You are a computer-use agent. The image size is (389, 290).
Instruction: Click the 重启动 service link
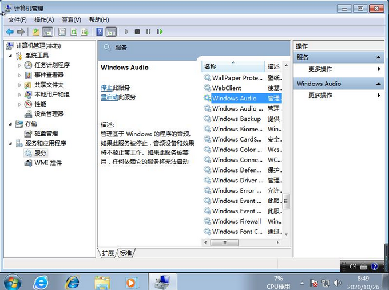click(x=110, y=97)
